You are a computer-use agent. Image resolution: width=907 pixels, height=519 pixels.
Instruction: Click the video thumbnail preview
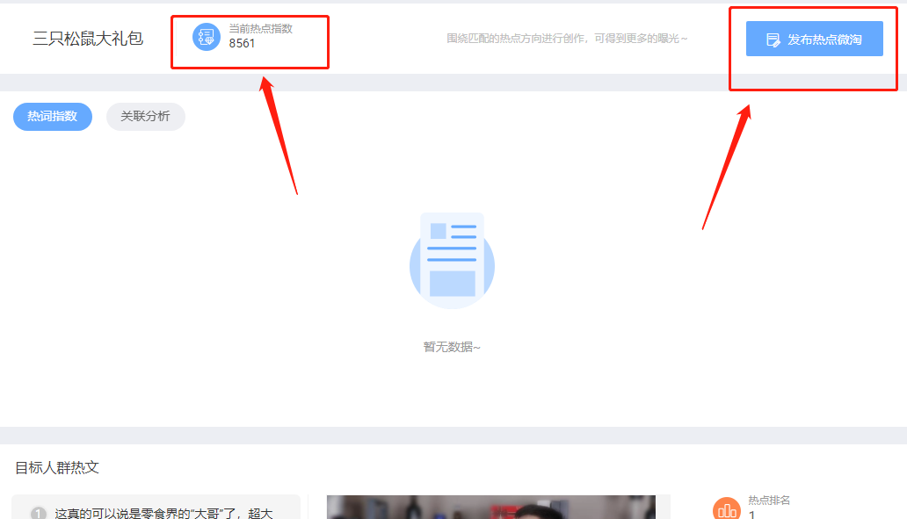pyautogui.click(x=490, y=508)
